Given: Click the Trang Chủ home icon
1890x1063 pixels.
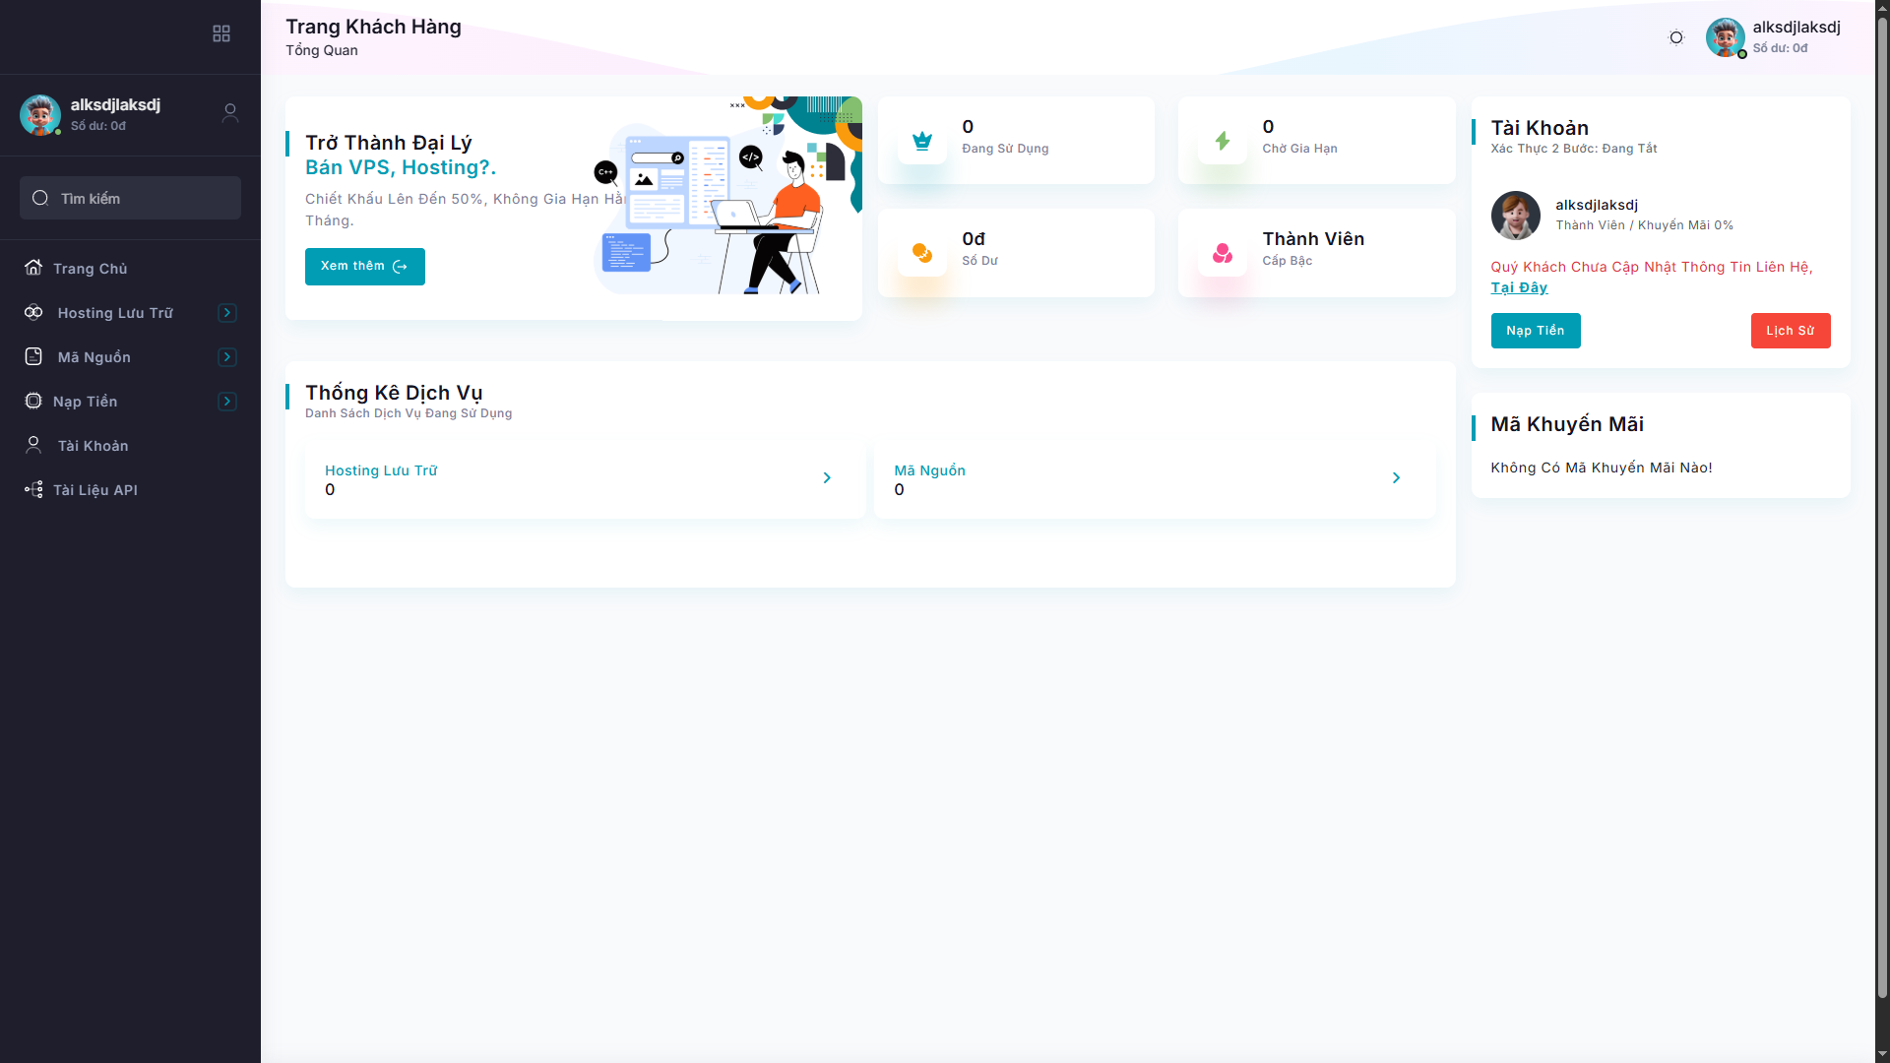Looking at the screenshot, I should [33, 268].
